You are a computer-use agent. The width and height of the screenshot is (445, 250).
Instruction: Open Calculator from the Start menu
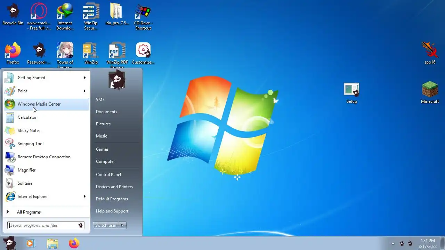[x=47, y=117]
